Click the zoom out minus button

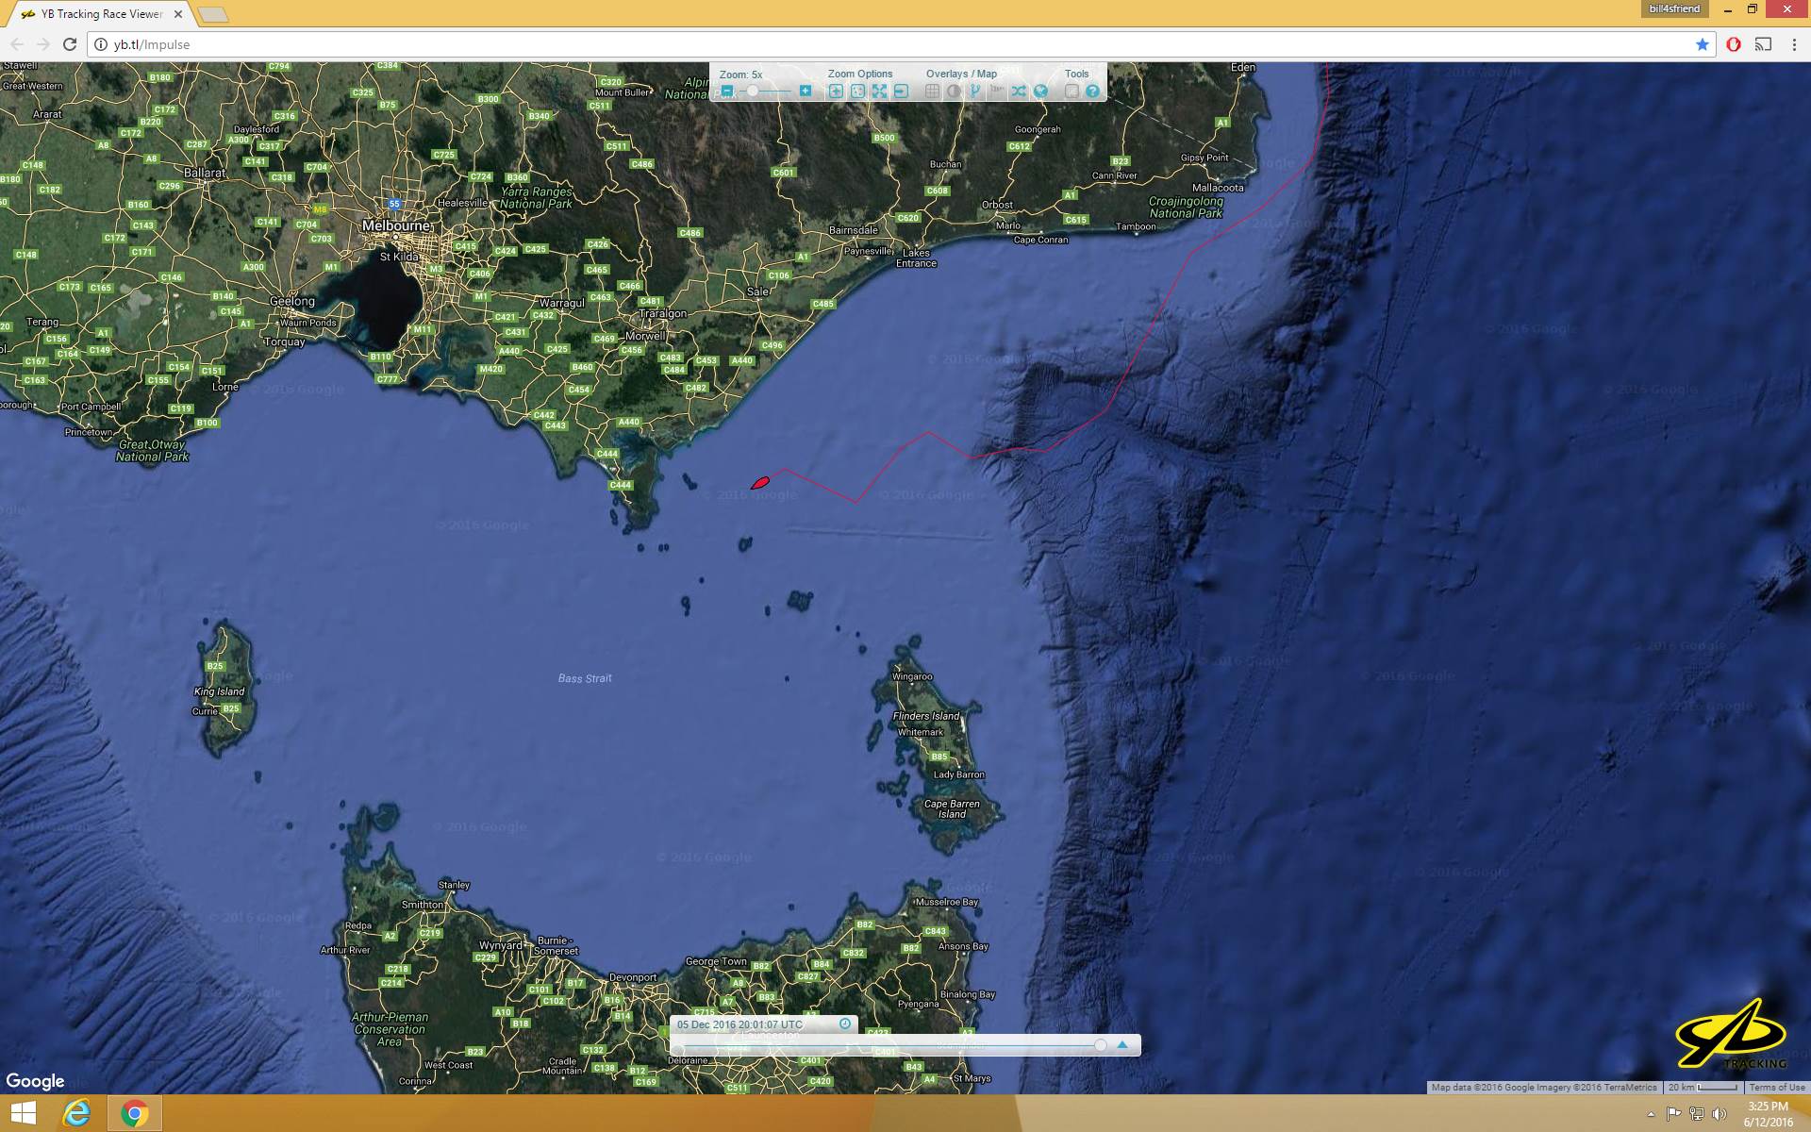(727, 92)
